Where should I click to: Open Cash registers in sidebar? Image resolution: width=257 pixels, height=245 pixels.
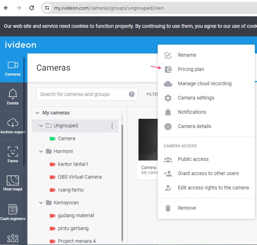(x=12, y=212)
